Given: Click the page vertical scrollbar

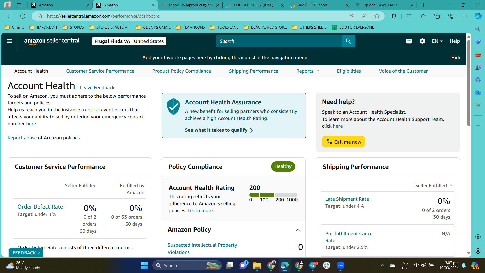Looking at the screenshot, I should click(x=469, y=83).
